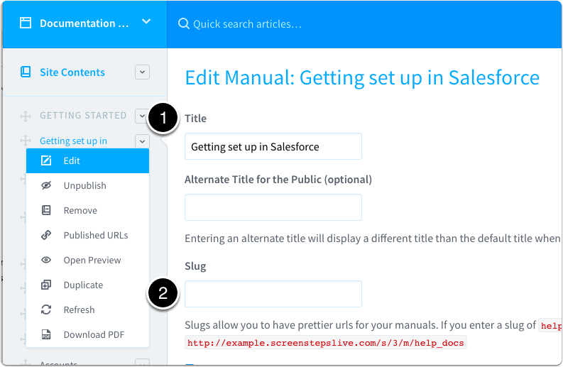Expand the Documentation site switcher chevron

click(146, 21)
